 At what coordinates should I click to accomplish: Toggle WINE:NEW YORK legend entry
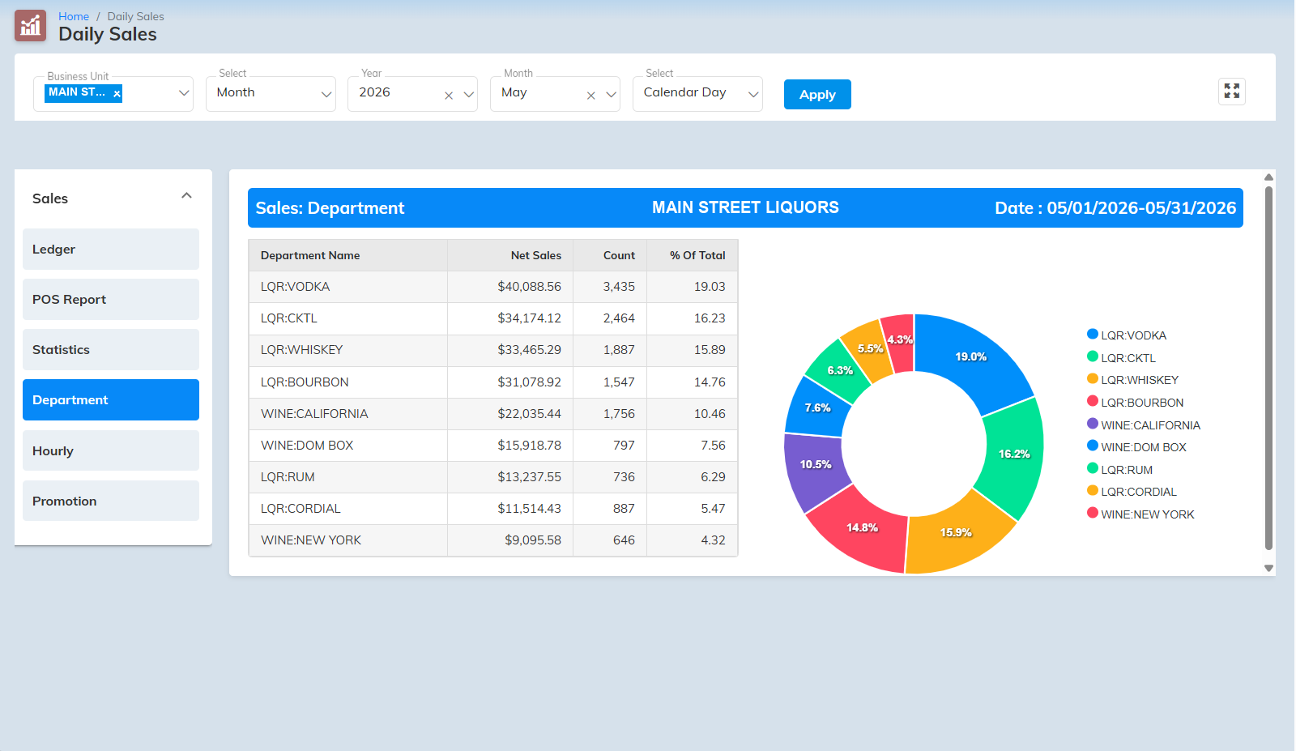click(x=1140, y=514)
